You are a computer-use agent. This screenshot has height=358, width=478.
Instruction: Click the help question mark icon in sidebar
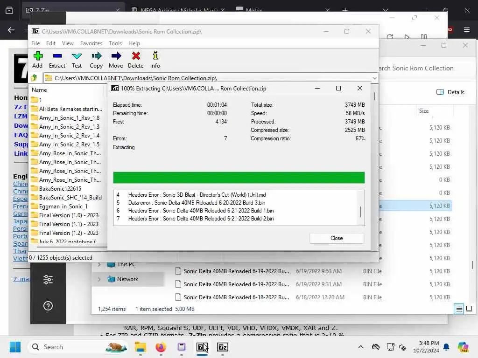[48, 306]
